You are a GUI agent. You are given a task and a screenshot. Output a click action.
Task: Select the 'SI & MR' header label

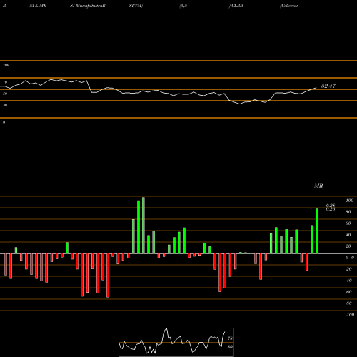(38, 6)
